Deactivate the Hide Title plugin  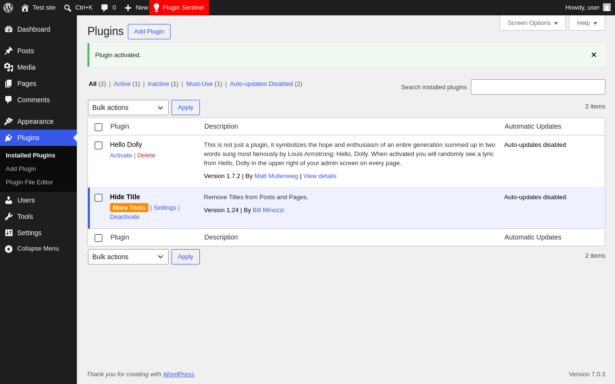tap(124, 216)
